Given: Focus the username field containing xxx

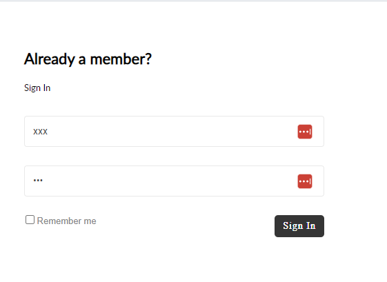Looking at the screenshot, I should coord(174,132).
